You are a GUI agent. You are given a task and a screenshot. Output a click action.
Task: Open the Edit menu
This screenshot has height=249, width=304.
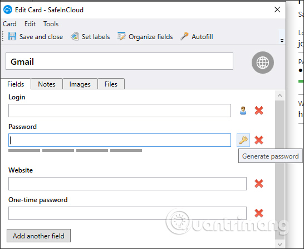30,24
